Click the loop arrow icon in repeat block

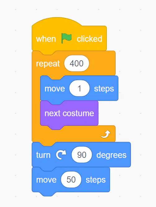(106, 134)
